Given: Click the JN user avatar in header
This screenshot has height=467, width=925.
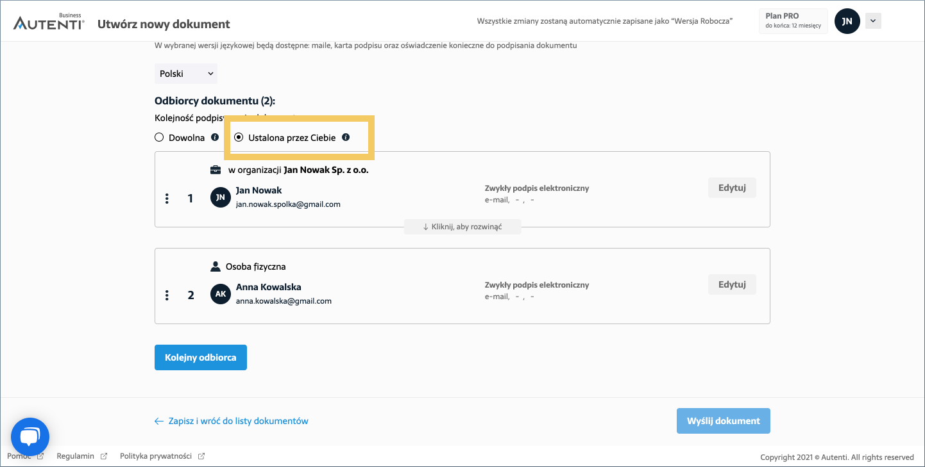Looking at the screenshot, I should pyautogui.click(x=847, y=21).
